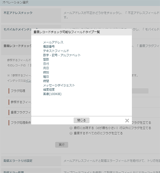Collapse the 重複レコードチェック operation

coord(16,48)
